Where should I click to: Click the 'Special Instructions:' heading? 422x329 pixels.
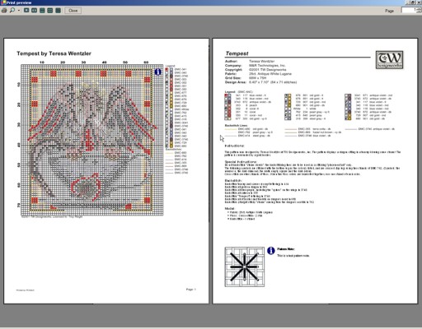[x=241, y=162]
